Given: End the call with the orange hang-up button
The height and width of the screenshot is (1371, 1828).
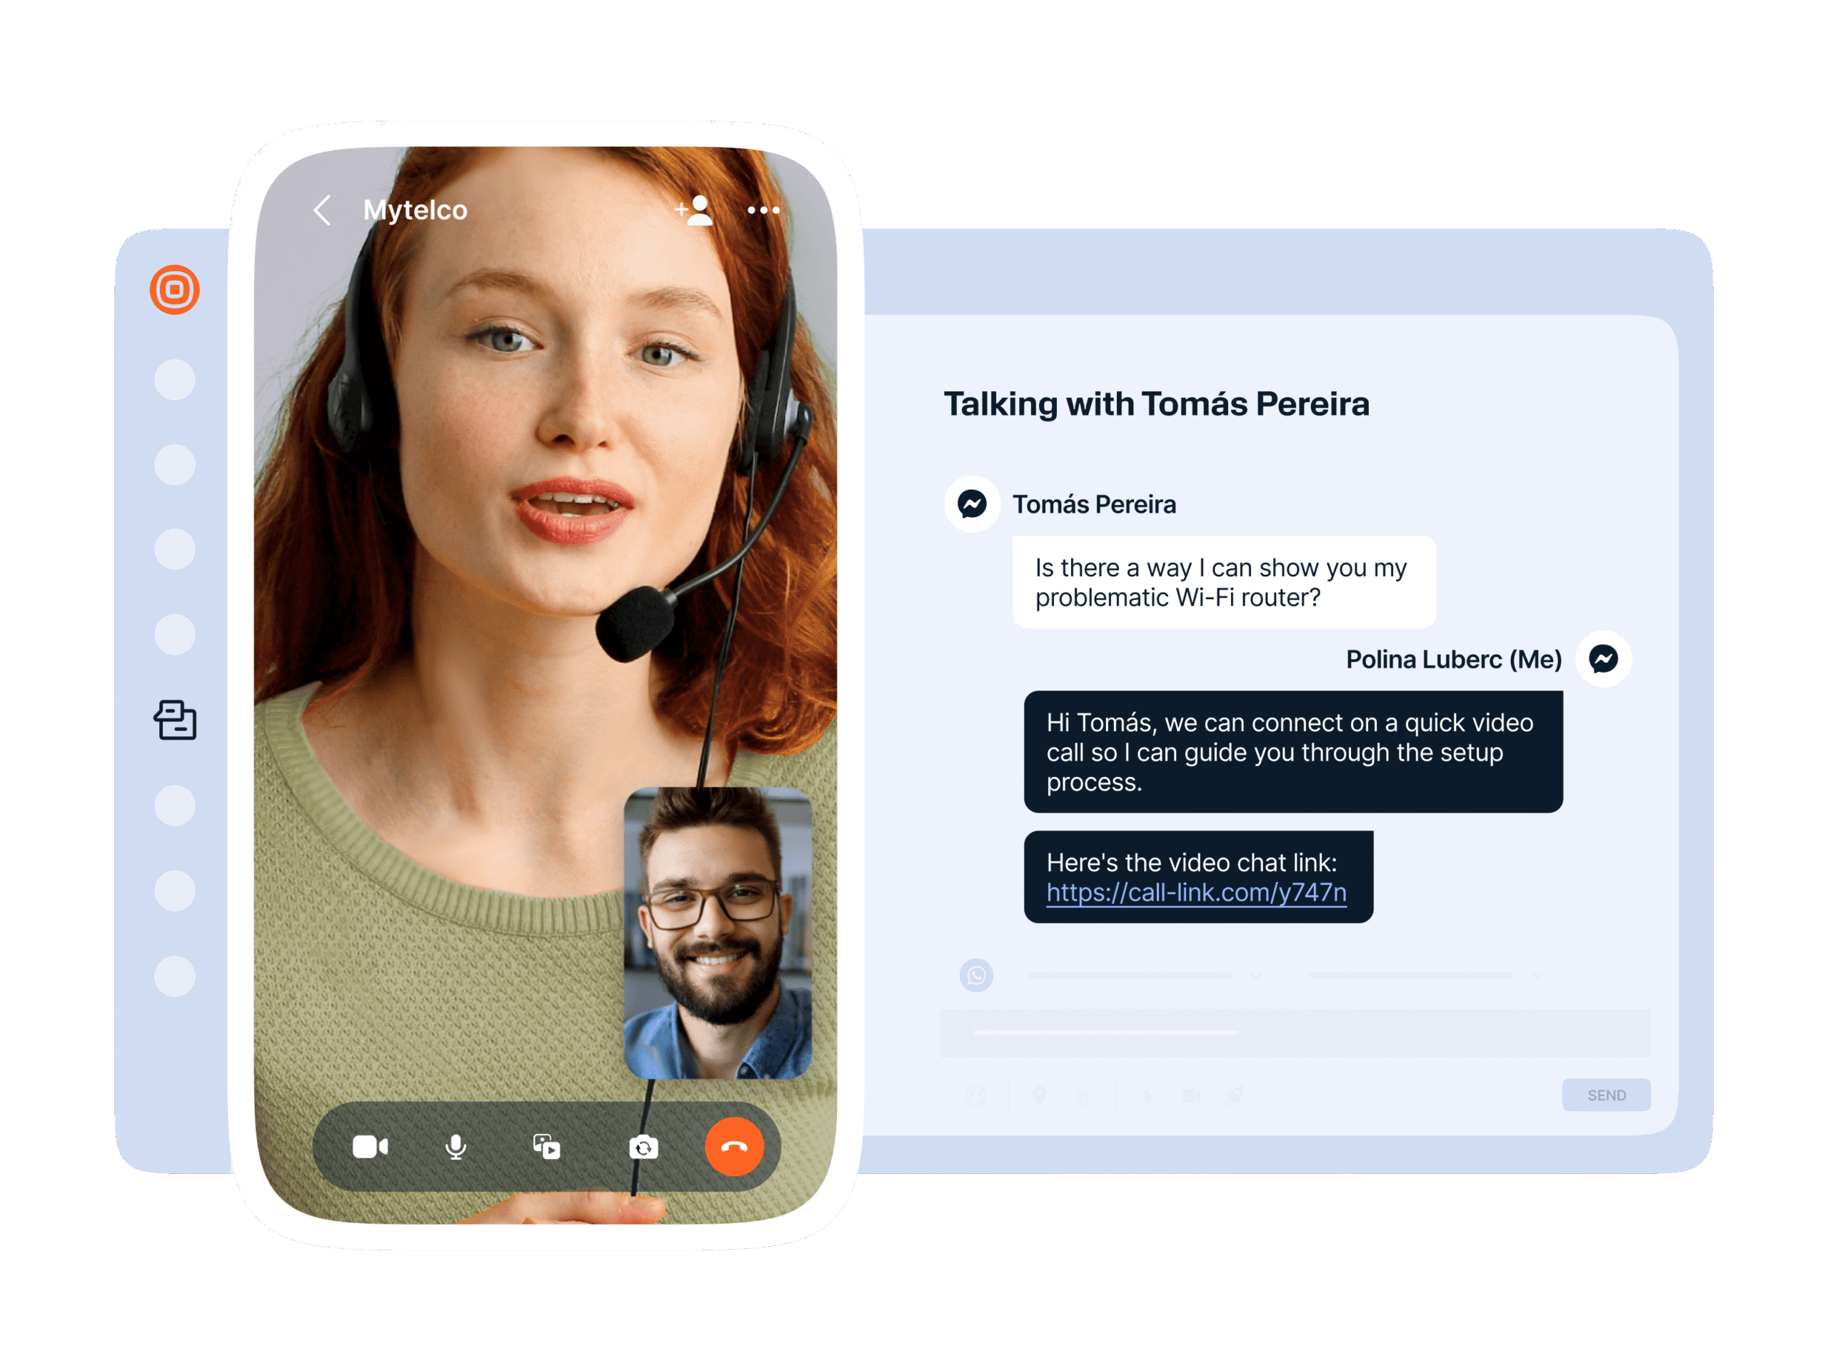Looking at the screenshot, I should [734, 1146].
